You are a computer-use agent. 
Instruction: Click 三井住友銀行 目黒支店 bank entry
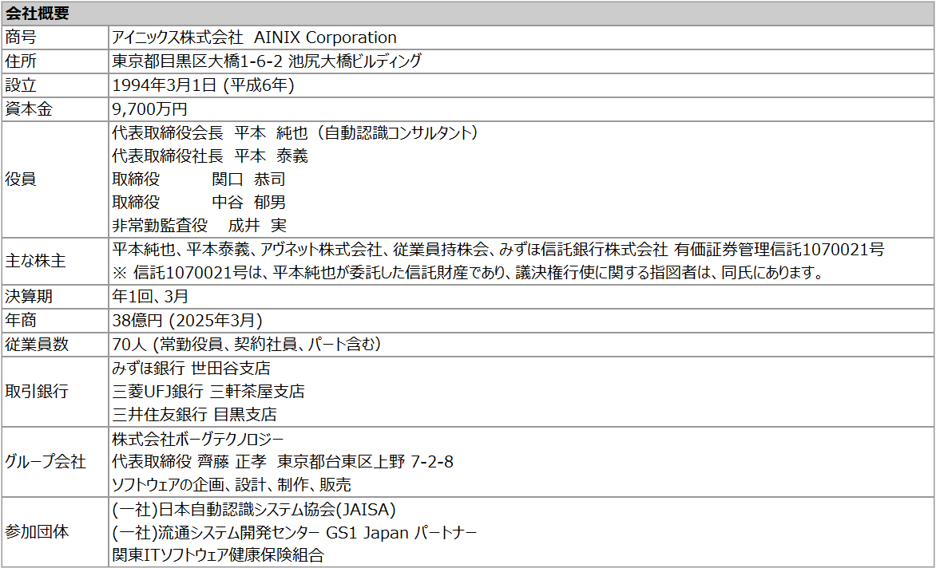click(x=195, y=415)
